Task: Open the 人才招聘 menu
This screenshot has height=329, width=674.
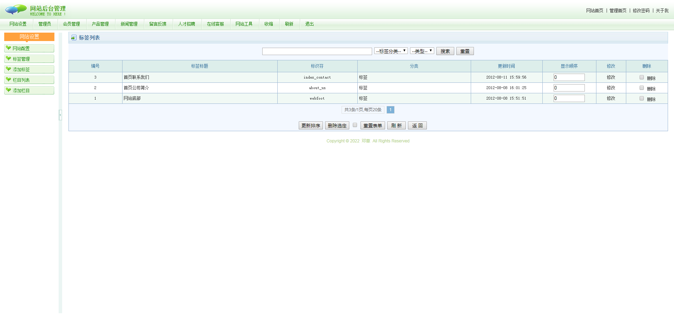Action: pos(187,24)
